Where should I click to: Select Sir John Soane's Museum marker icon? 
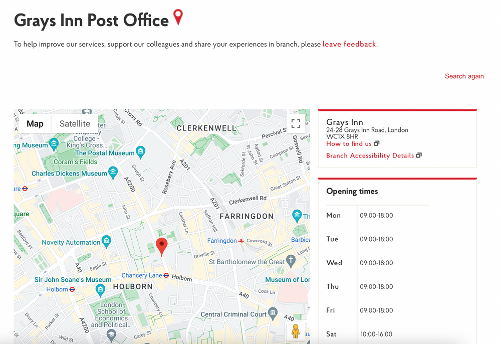click(x=100, y=290)
